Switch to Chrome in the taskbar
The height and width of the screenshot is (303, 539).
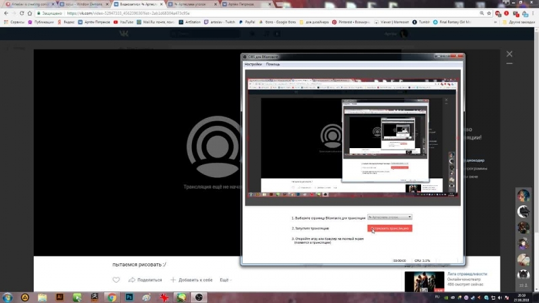tap(112, 296)
